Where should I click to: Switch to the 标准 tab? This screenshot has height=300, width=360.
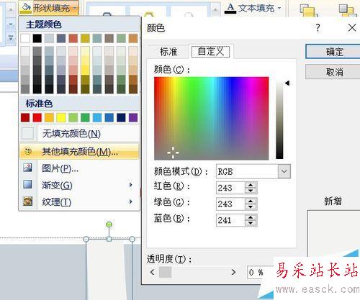tap(168, 52)
